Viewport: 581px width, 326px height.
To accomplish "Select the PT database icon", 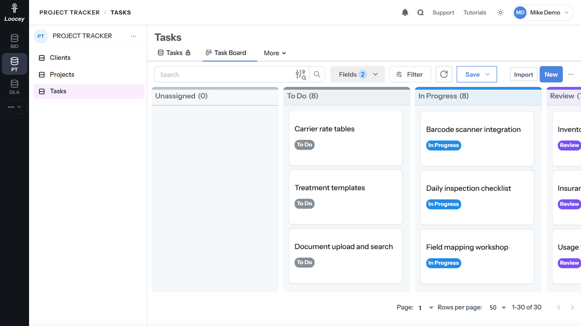I will coord(15,64).
